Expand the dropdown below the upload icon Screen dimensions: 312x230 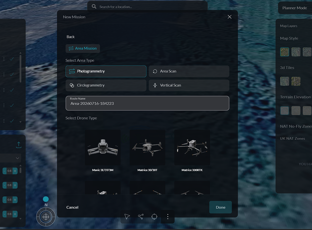tap(11, 158)
